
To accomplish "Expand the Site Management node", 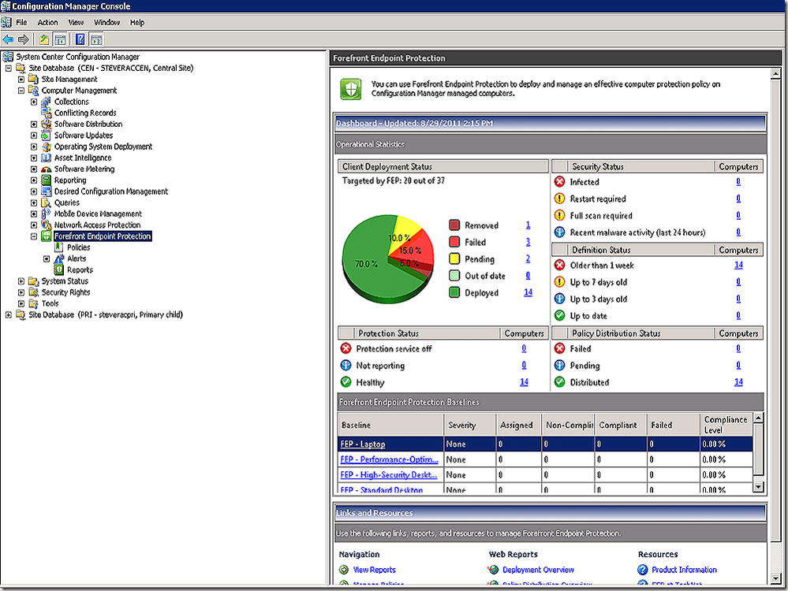I will point(21,80).
